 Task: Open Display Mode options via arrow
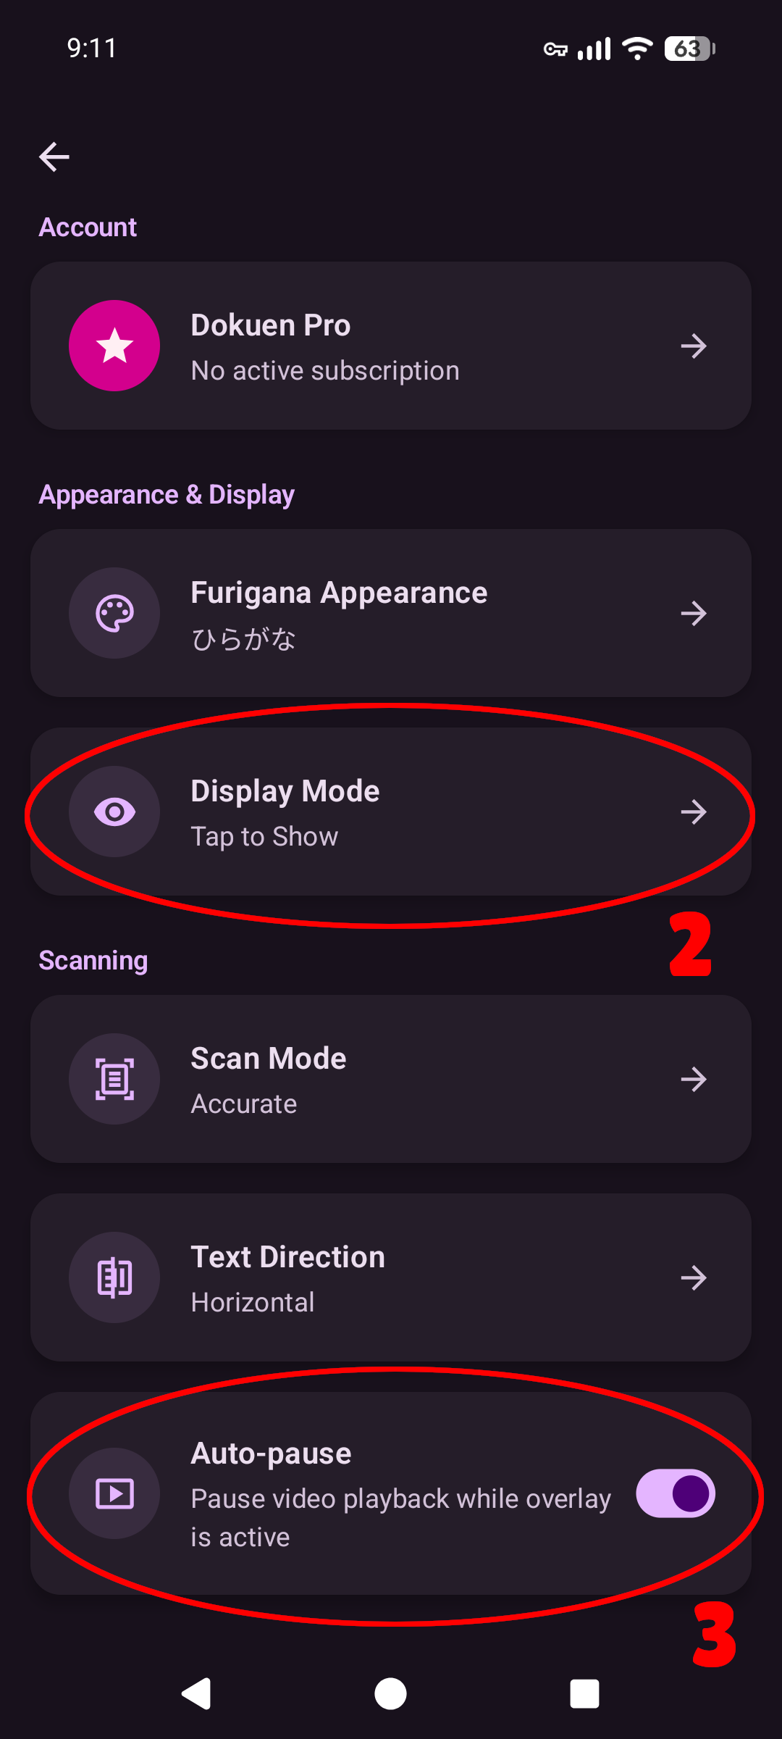tap(694, 812)
